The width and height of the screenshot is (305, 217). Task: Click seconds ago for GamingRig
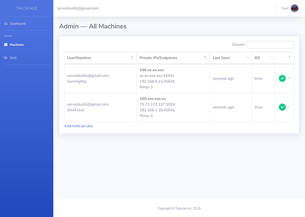tap(223, 79)
